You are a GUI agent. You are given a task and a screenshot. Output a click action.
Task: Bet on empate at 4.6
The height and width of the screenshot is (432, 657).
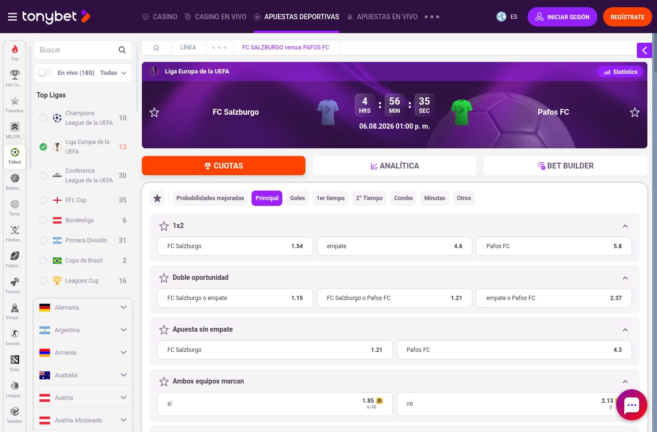click(394, 246)
